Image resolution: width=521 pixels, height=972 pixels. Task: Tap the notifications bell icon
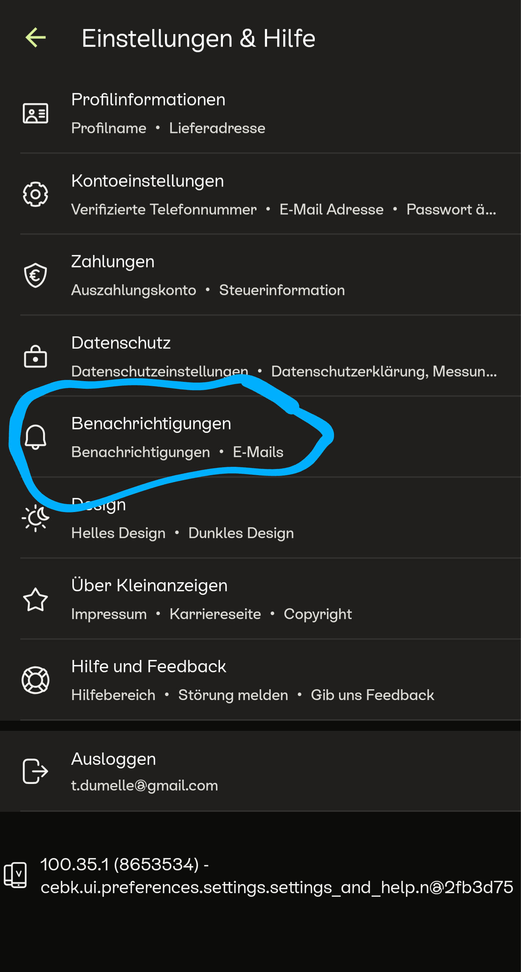[35, 437]
